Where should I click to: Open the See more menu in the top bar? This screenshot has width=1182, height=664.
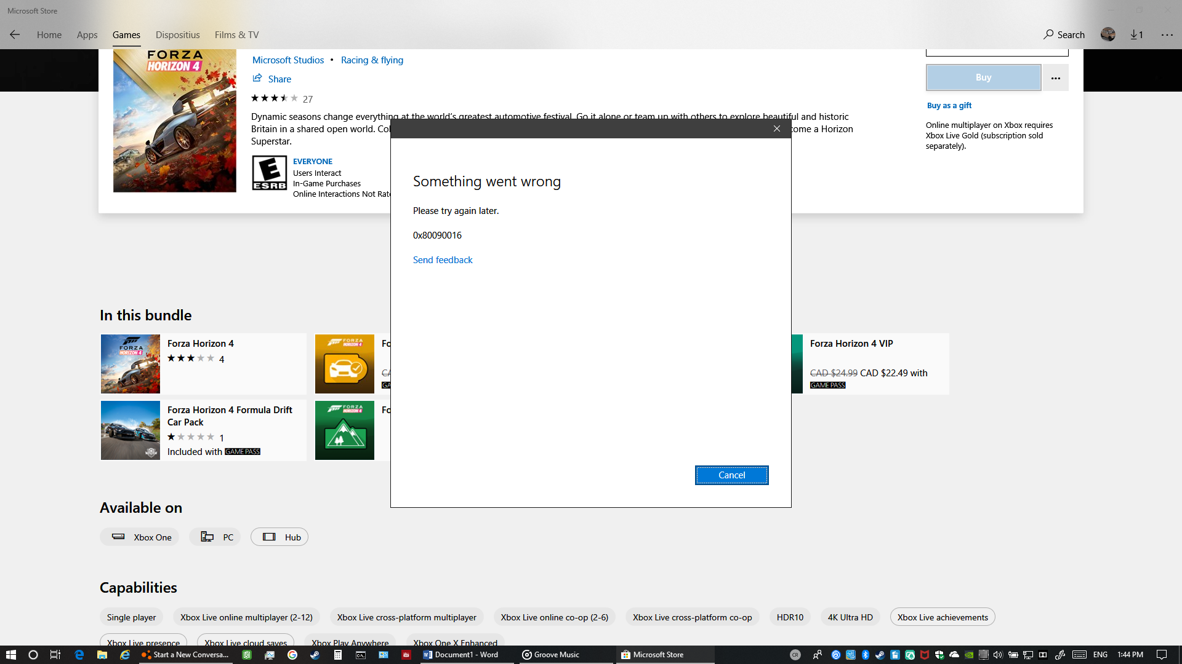1167,34
